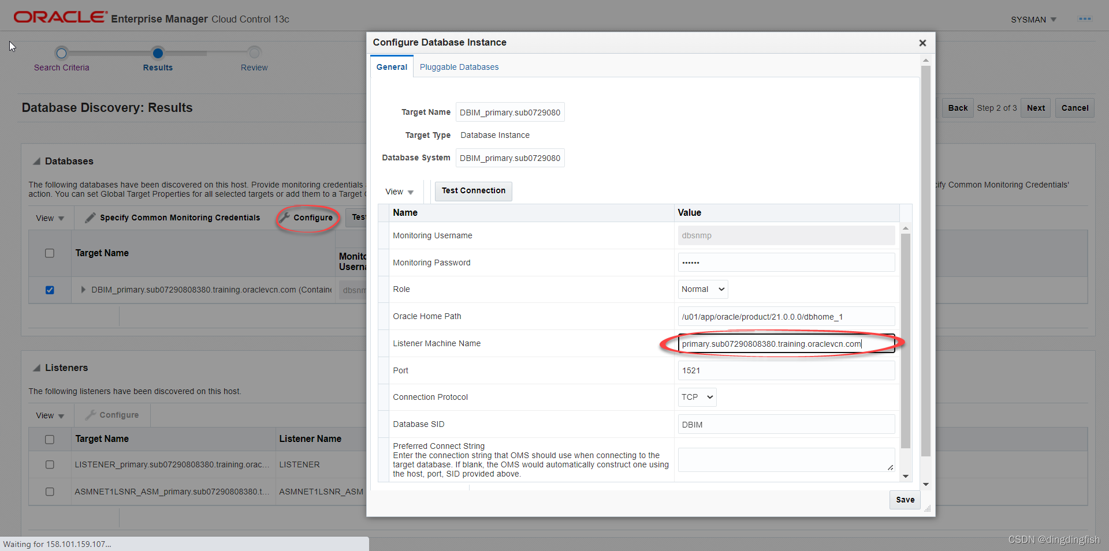Click the Monitoring Username dbsnmp field
Viewport: 1109px width, 551px height.
click(x=786, y=235)
